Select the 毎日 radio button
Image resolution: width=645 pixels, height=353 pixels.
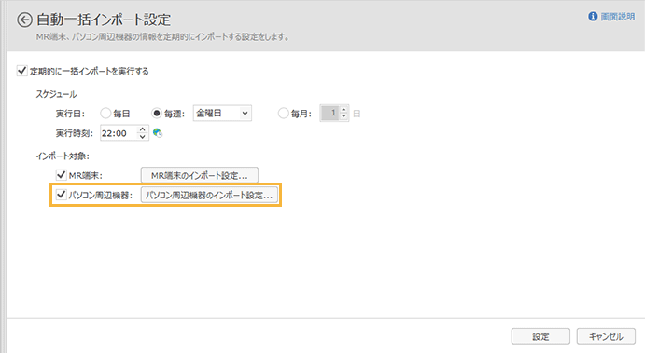click(105, 113)
